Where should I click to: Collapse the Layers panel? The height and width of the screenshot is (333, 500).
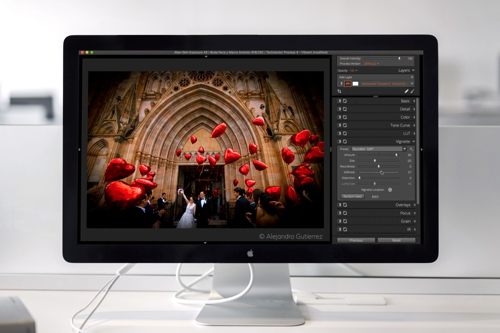point(413,70)
